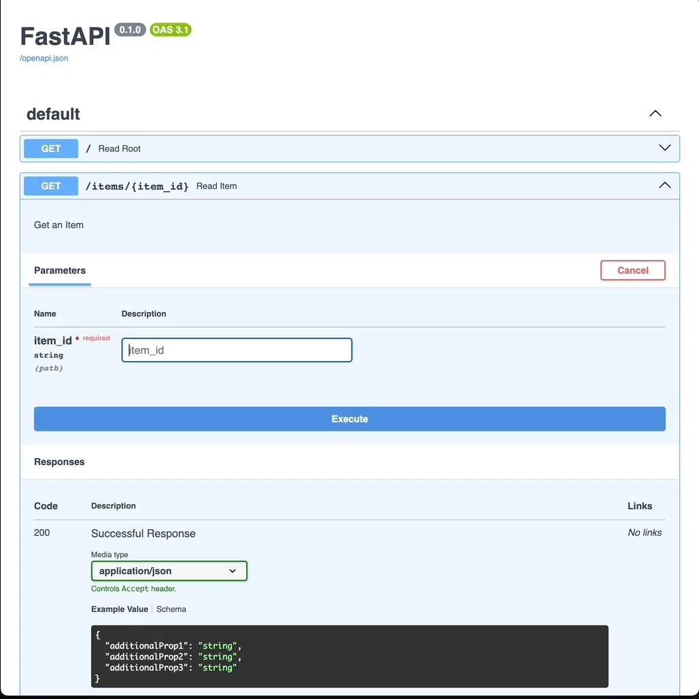Click the OAS 3.1 badge
The height and width of the screenshot is (699, 699).
click(x=170, y=30)
